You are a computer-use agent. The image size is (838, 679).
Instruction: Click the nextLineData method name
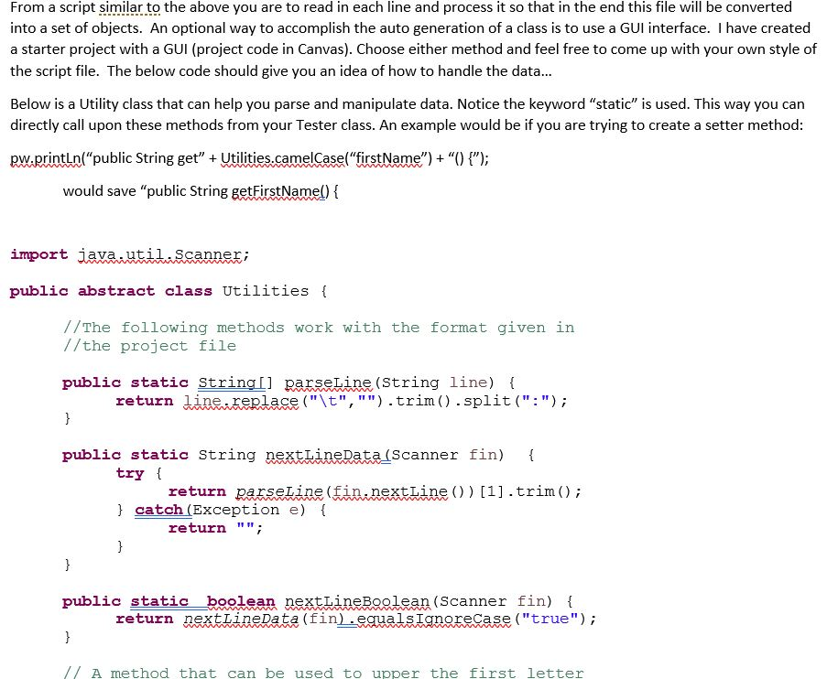(323, 455)
